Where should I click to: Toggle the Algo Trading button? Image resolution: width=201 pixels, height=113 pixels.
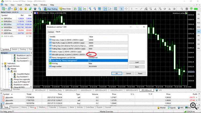[51, 9]
